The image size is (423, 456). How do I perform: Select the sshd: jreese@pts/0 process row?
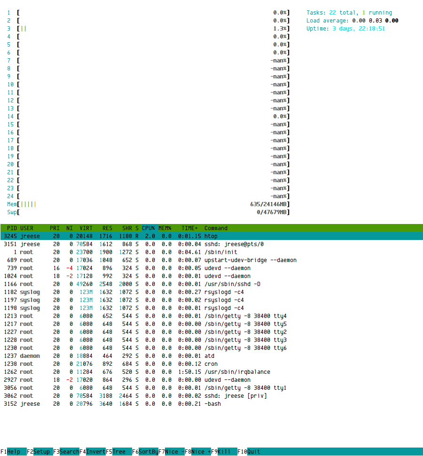tap(211, 244)
